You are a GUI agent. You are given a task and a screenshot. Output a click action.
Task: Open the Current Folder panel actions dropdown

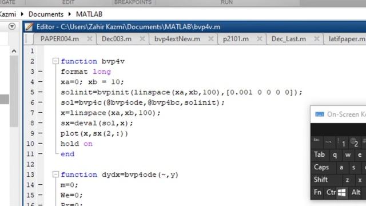click(x=12, y=26)
